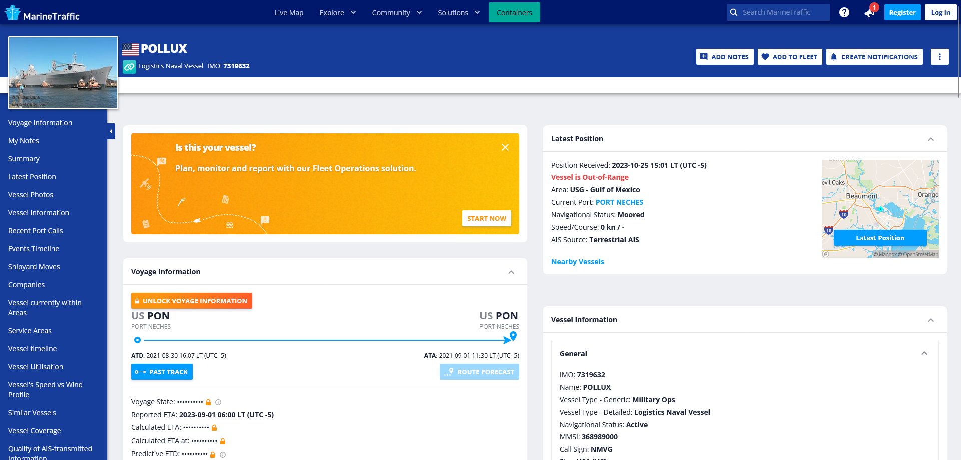Click the START NOW button
The image size is (961, 460).
tap(487, 218)
